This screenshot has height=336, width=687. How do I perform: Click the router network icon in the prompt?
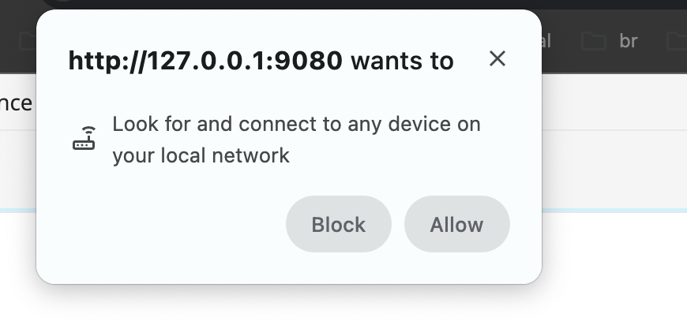click(84, 138)
